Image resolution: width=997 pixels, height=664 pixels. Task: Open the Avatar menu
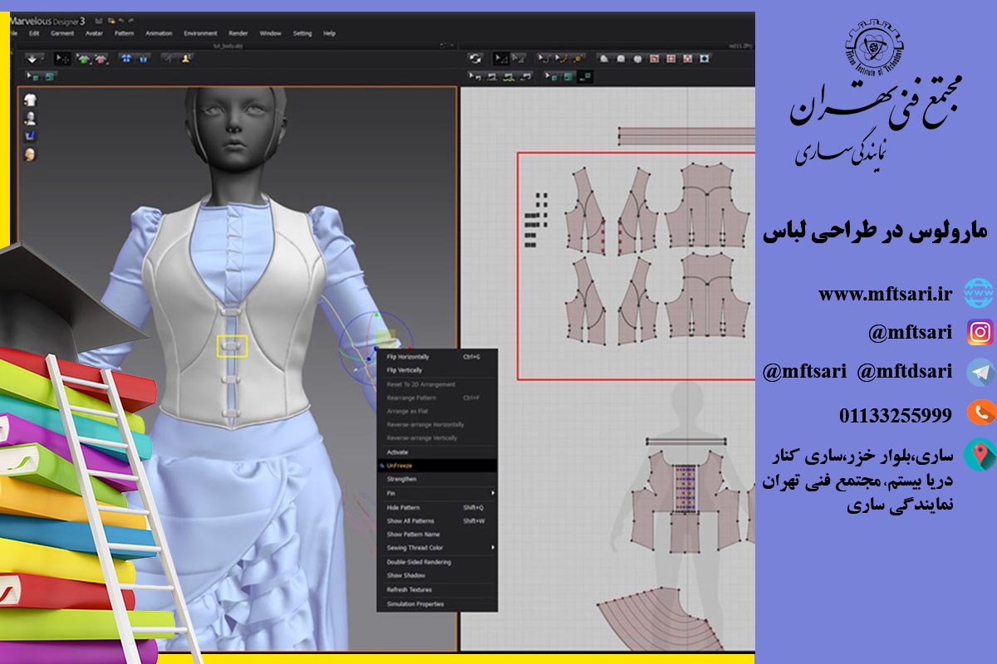tap(94, 33)
